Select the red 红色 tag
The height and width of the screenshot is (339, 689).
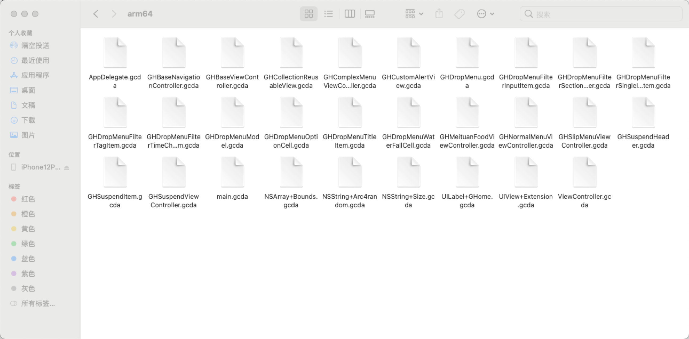(x=28, y=199)
